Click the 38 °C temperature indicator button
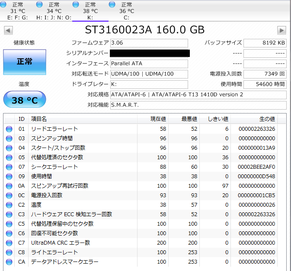This screenshot has height=271, width=291. (24, 100)
